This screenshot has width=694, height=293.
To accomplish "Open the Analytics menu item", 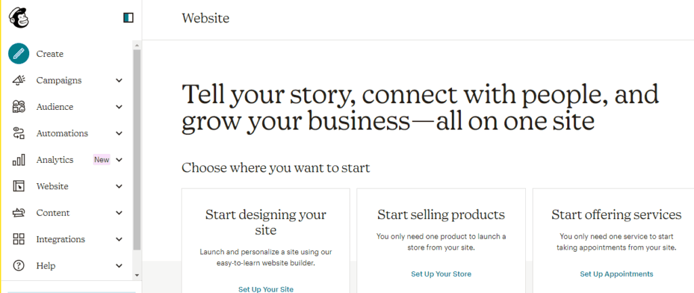I will [x=55, y=160].
